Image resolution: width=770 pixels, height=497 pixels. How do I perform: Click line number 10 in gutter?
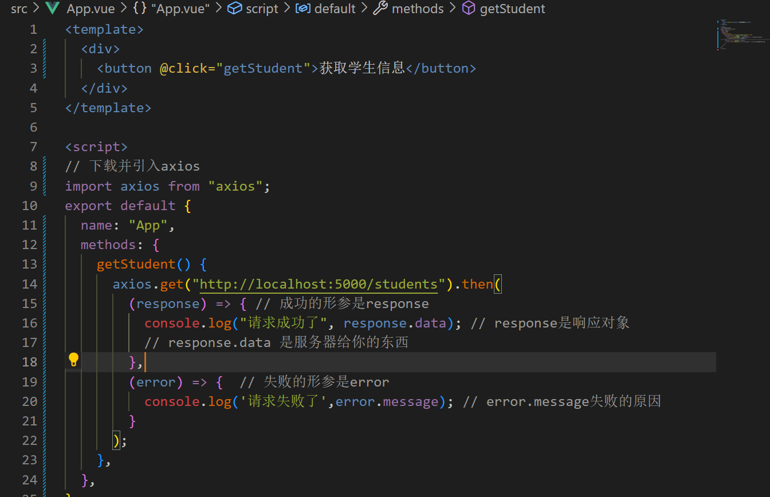[x=29, y=206]
